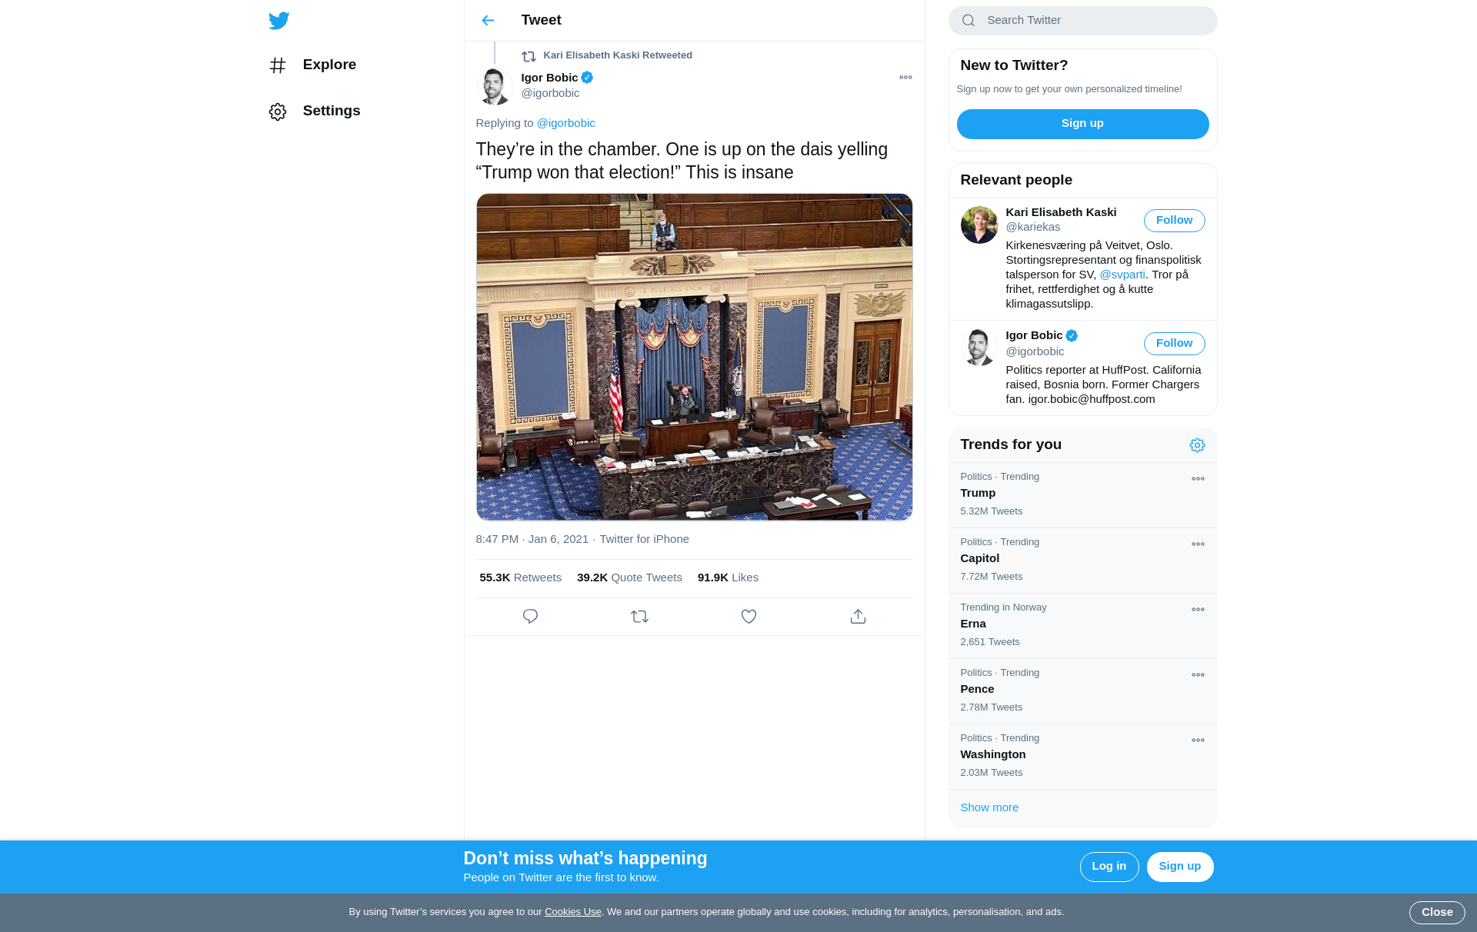Screen dimensions: 1477x932
Task: Follow Kari Elisabeth Kaski
Action: (x=1174, y=221)
